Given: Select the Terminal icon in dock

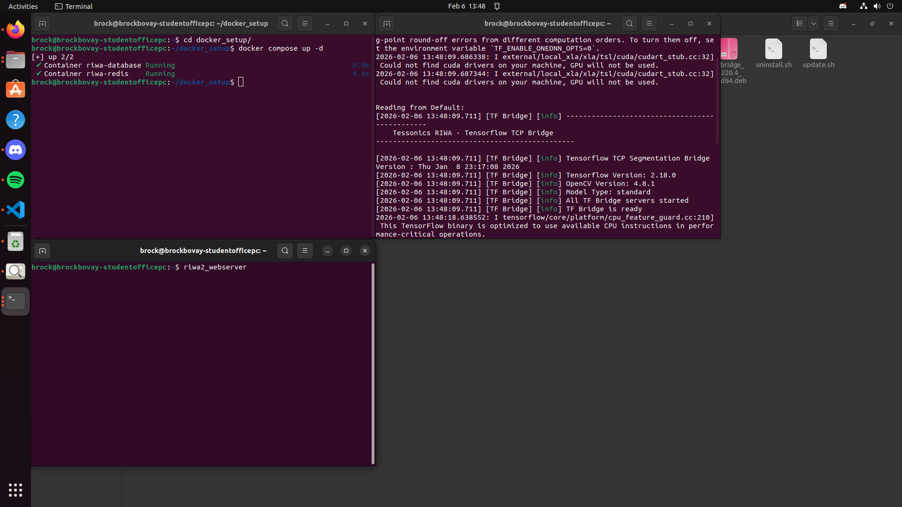Looking at the screenshot, I should coord(16,301).
